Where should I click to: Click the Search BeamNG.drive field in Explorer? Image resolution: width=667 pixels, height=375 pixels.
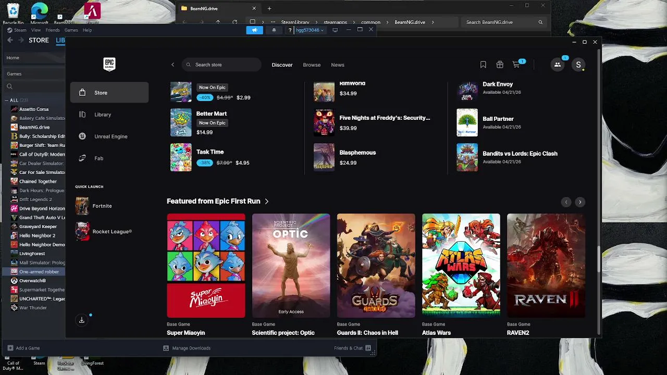pos(504,22)
